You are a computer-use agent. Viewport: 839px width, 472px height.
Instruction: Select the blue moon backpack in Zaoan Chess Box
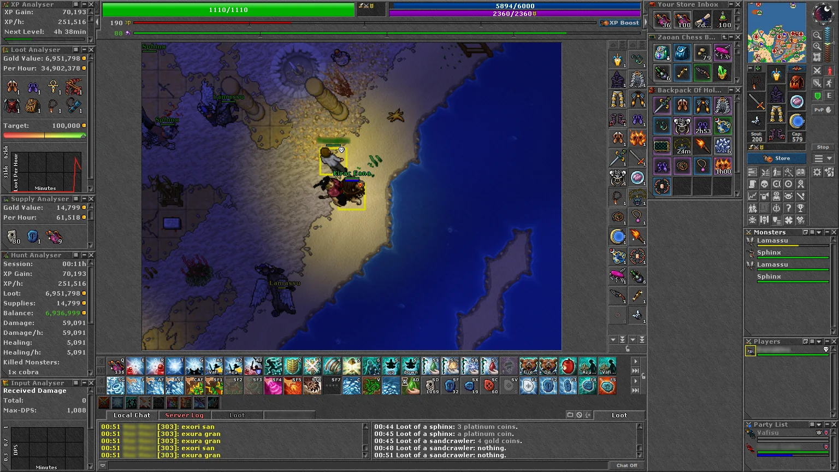[682, 52]
